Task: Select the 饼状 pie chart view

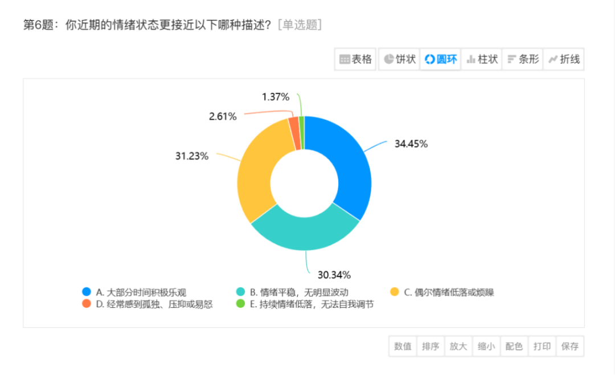Action: coord(399,59)
